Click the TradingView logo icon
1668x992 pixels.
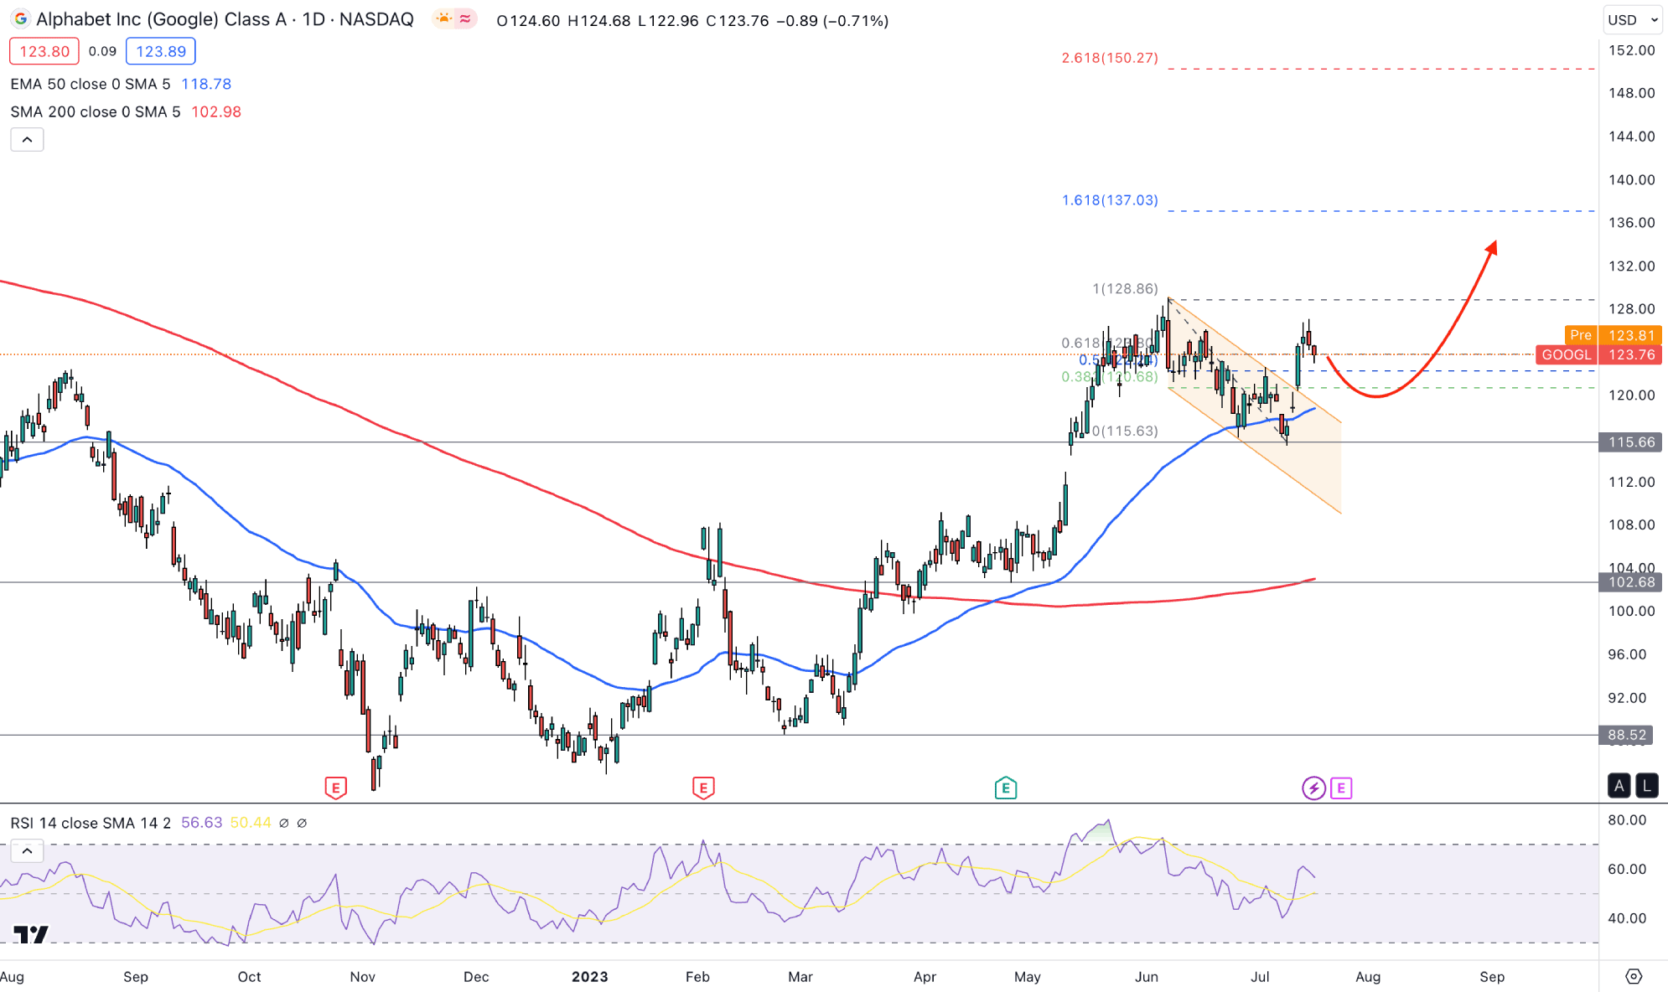31,934
